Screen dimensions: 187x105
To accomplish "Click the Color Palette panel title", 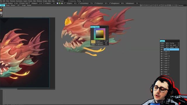I will [95, 27].
